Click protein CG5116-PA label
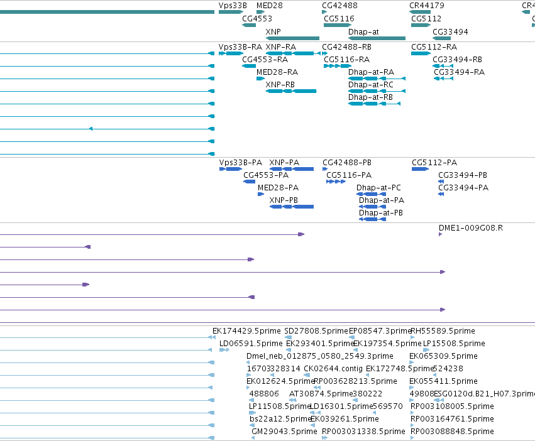Screen dimensions: 535x441 pyautogui.click(x=349, y=175)
